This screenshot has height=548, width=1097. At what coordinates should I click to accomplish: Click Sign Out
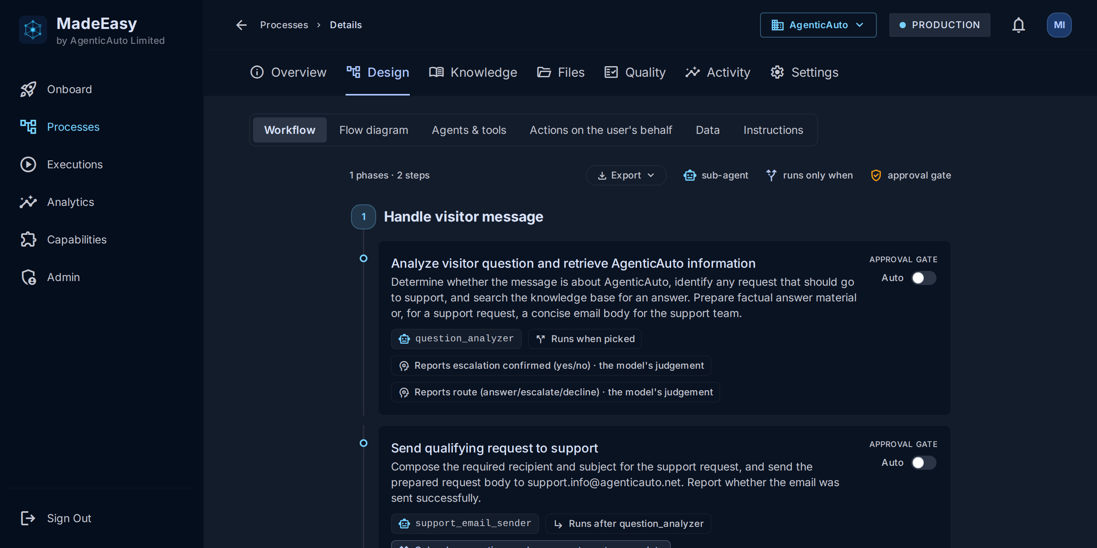(x=56, y=518)
